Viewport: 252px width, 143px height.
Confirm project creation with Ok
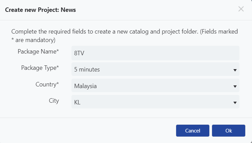pos(229,130)
